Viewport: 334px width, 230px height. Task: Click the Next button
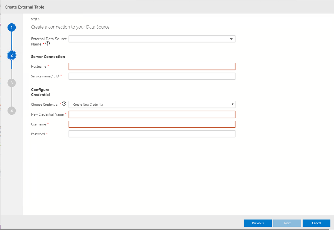(287, 223)
